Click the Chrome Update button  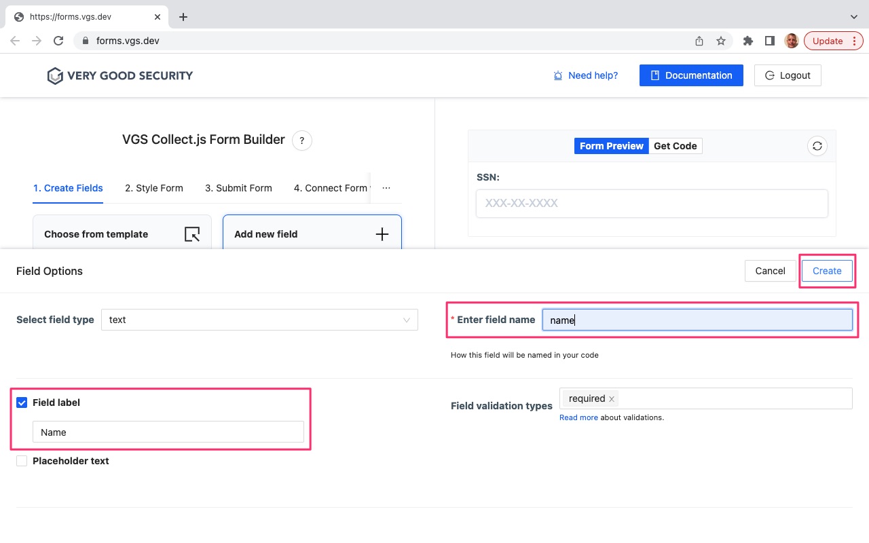pos(834,41)
